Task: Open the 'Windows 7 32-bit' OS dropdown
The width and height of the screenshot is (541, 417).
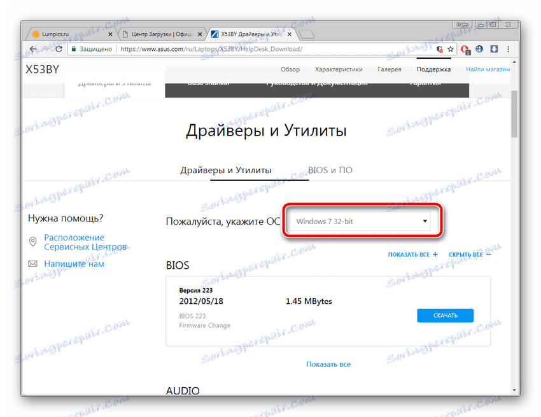Action: click(361, 221)
